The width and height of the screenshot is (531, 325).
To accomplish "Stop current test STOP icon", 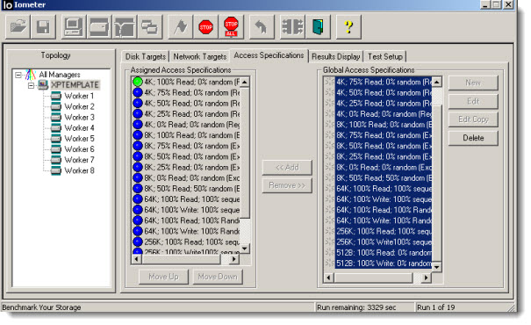I will point(205,26).
